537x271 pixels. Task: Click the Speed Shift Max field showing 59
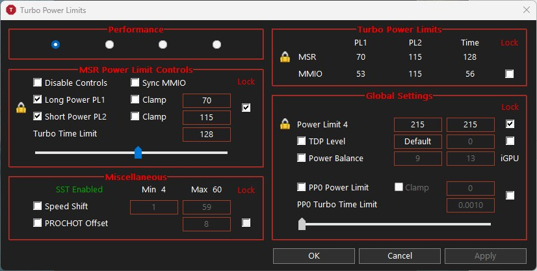click(x=207, y=207)
